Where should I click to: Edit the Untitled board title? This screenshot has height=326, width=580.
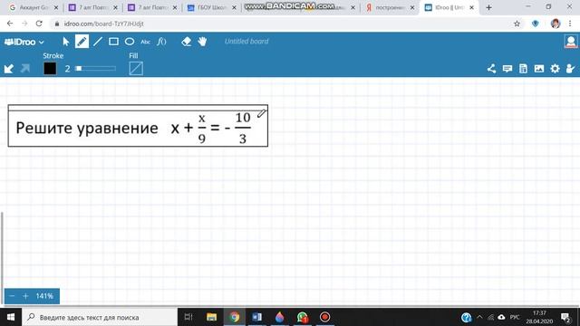point(246,42)
